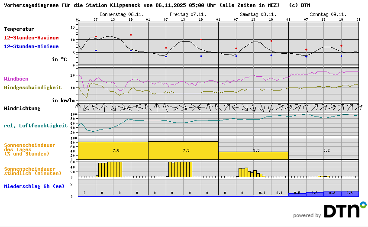The image size is (368, 227).
Task: Click the blue '12-Stunden-Minimum' legend label
Action: [31, 46]
